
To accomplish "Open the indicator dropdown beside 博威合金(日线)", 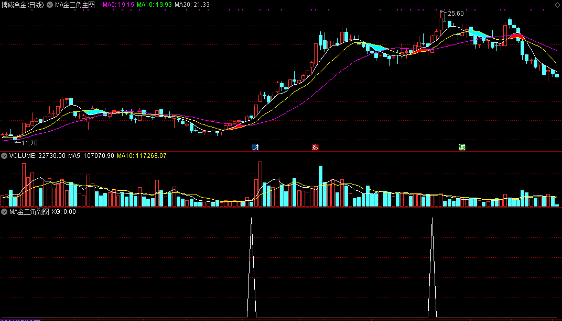I will coord(50,5).
